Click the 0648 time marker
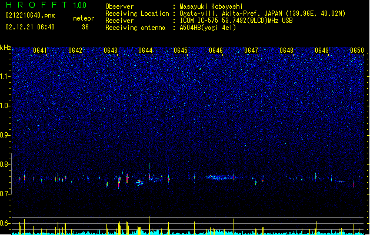370x235 pixels. coord(286,51)
